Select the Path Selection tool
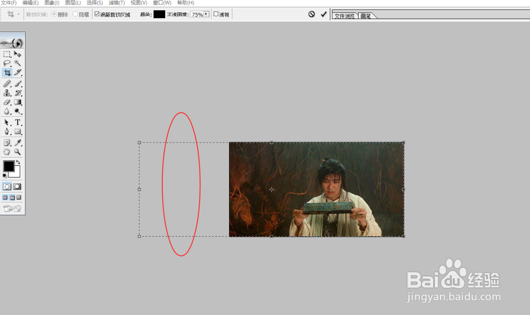Viewport: 530px width, 315px height. click(7, 122)
